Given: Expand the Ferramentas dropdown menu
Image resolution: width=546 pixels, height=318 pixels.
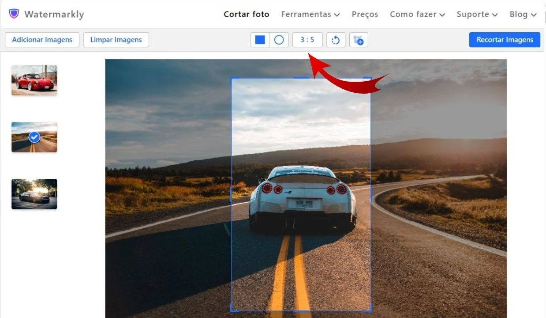Looking at the screenshot, I should pos(310,14).
